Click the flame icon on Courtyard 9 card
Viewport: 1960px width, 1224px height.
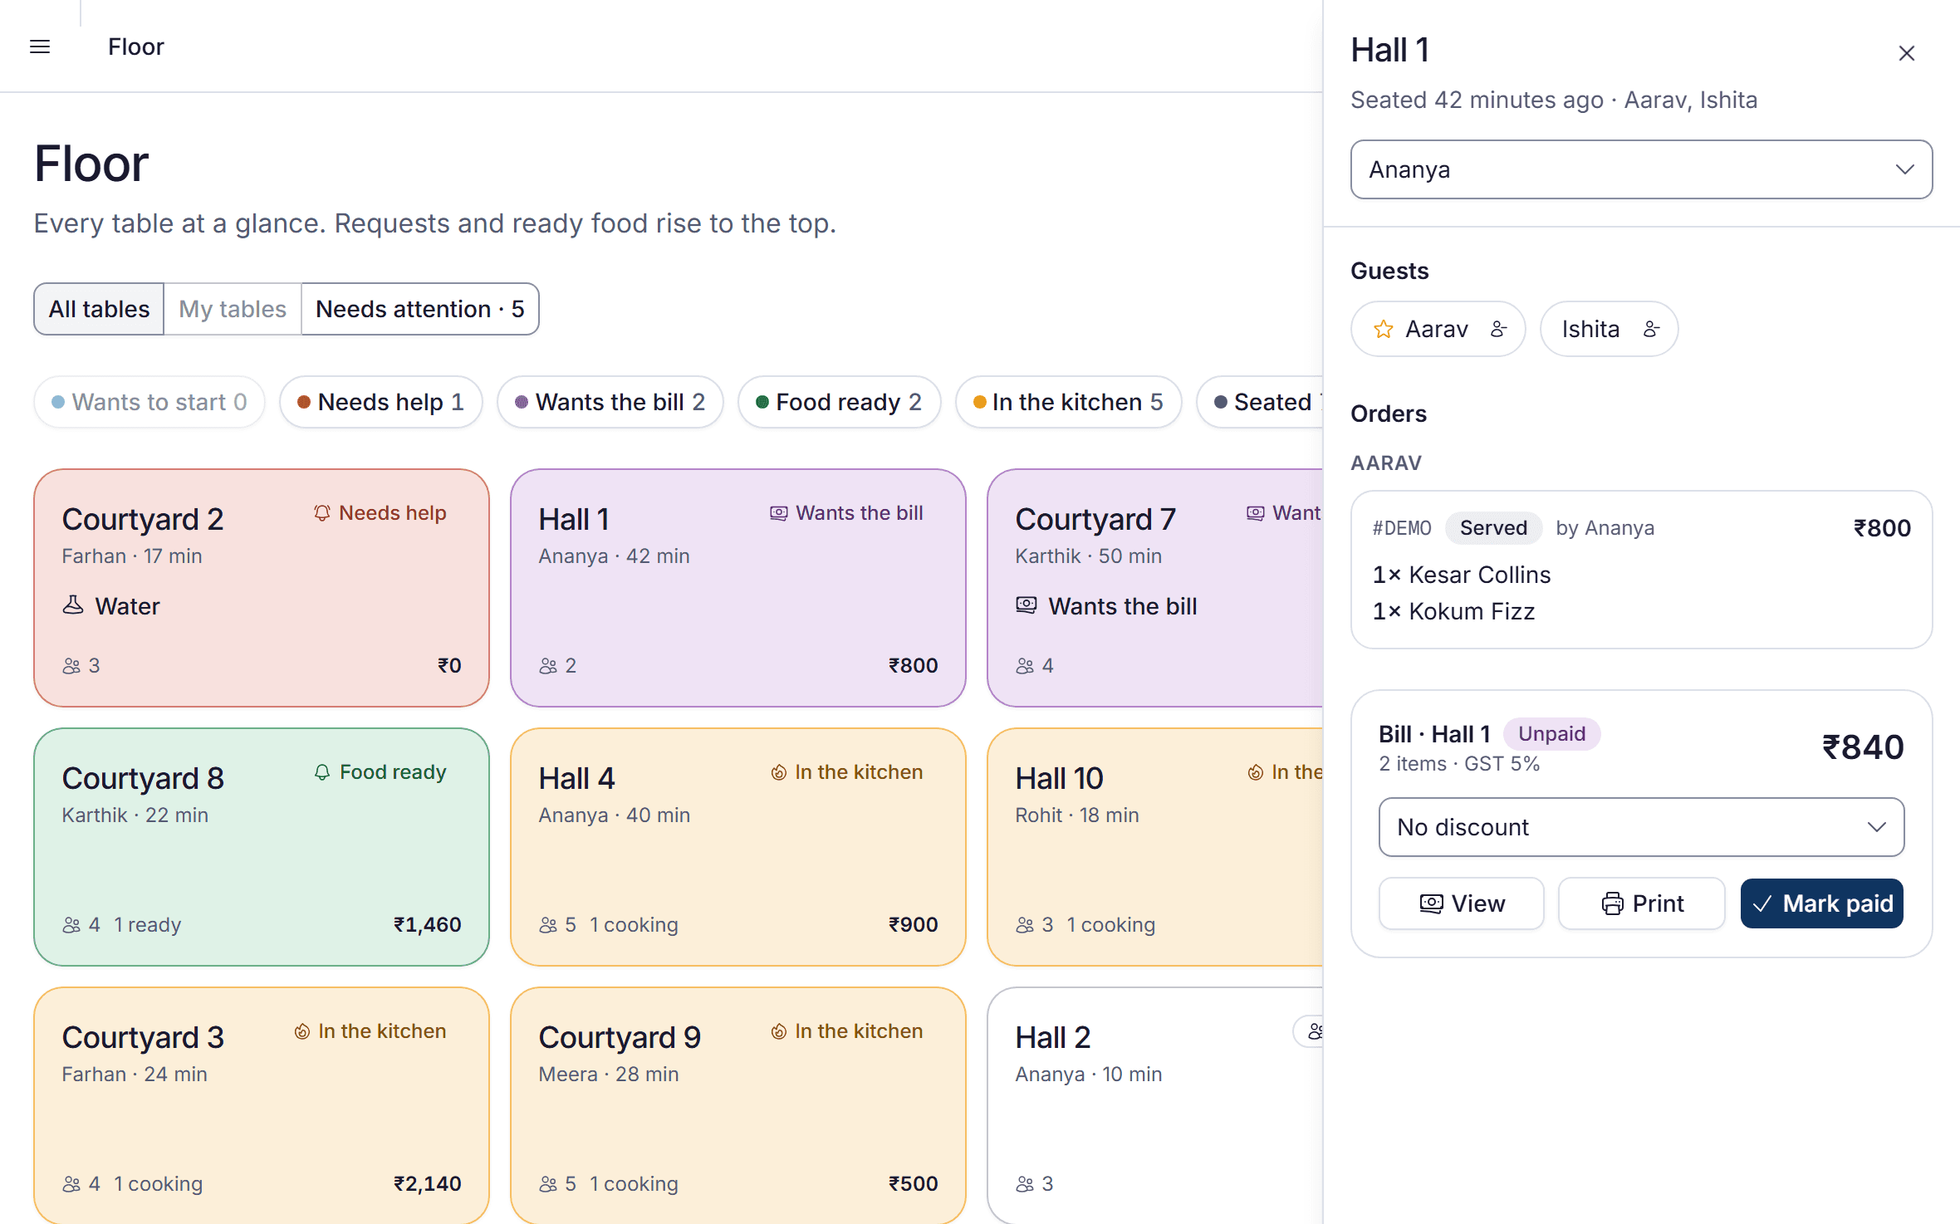tap(778, 1031)
